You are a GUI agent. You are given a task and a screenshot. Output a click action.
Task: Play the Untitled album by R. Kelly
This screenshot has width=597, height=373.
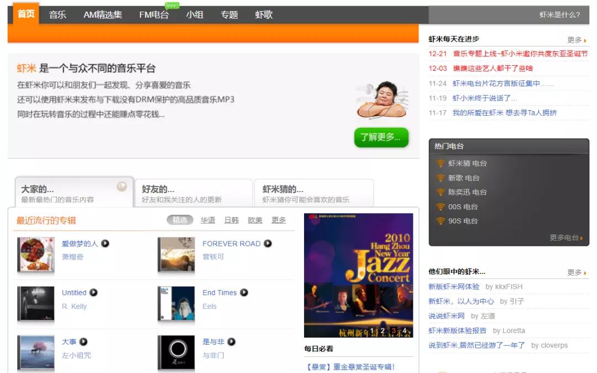tap(93, 292)
